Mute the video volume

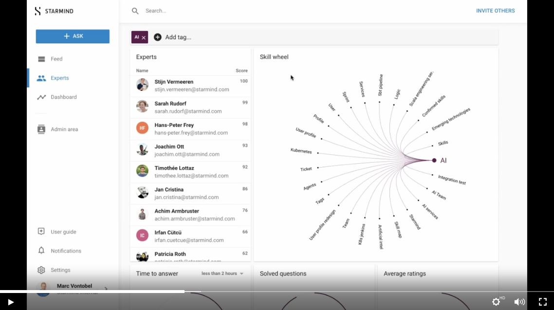tap(519, 302)
